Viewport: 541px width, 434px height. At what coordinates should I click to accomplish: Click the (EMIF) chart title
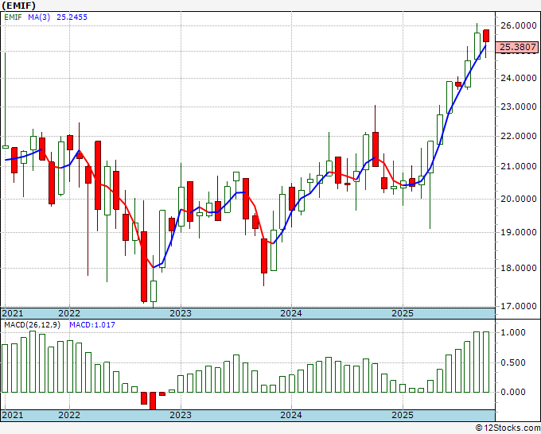click(18, 6)
